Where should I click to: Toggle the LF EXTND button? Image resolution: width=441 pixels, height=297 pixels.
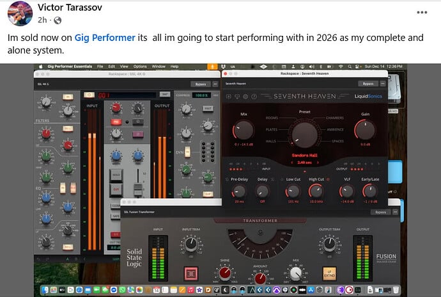click(330, 273)
